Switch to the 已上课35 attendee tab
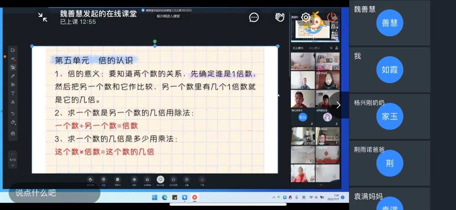Viewport: 456px width, 210px height. 298,48
